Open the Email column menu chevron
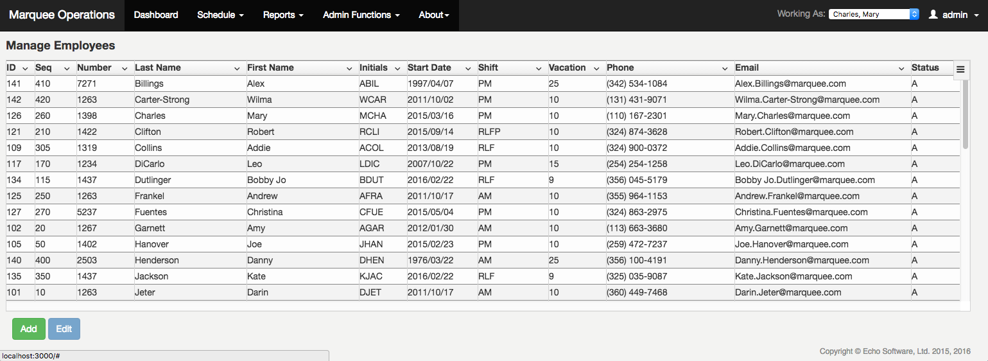The width and height of the screenshot is (988, 361). 901,69
